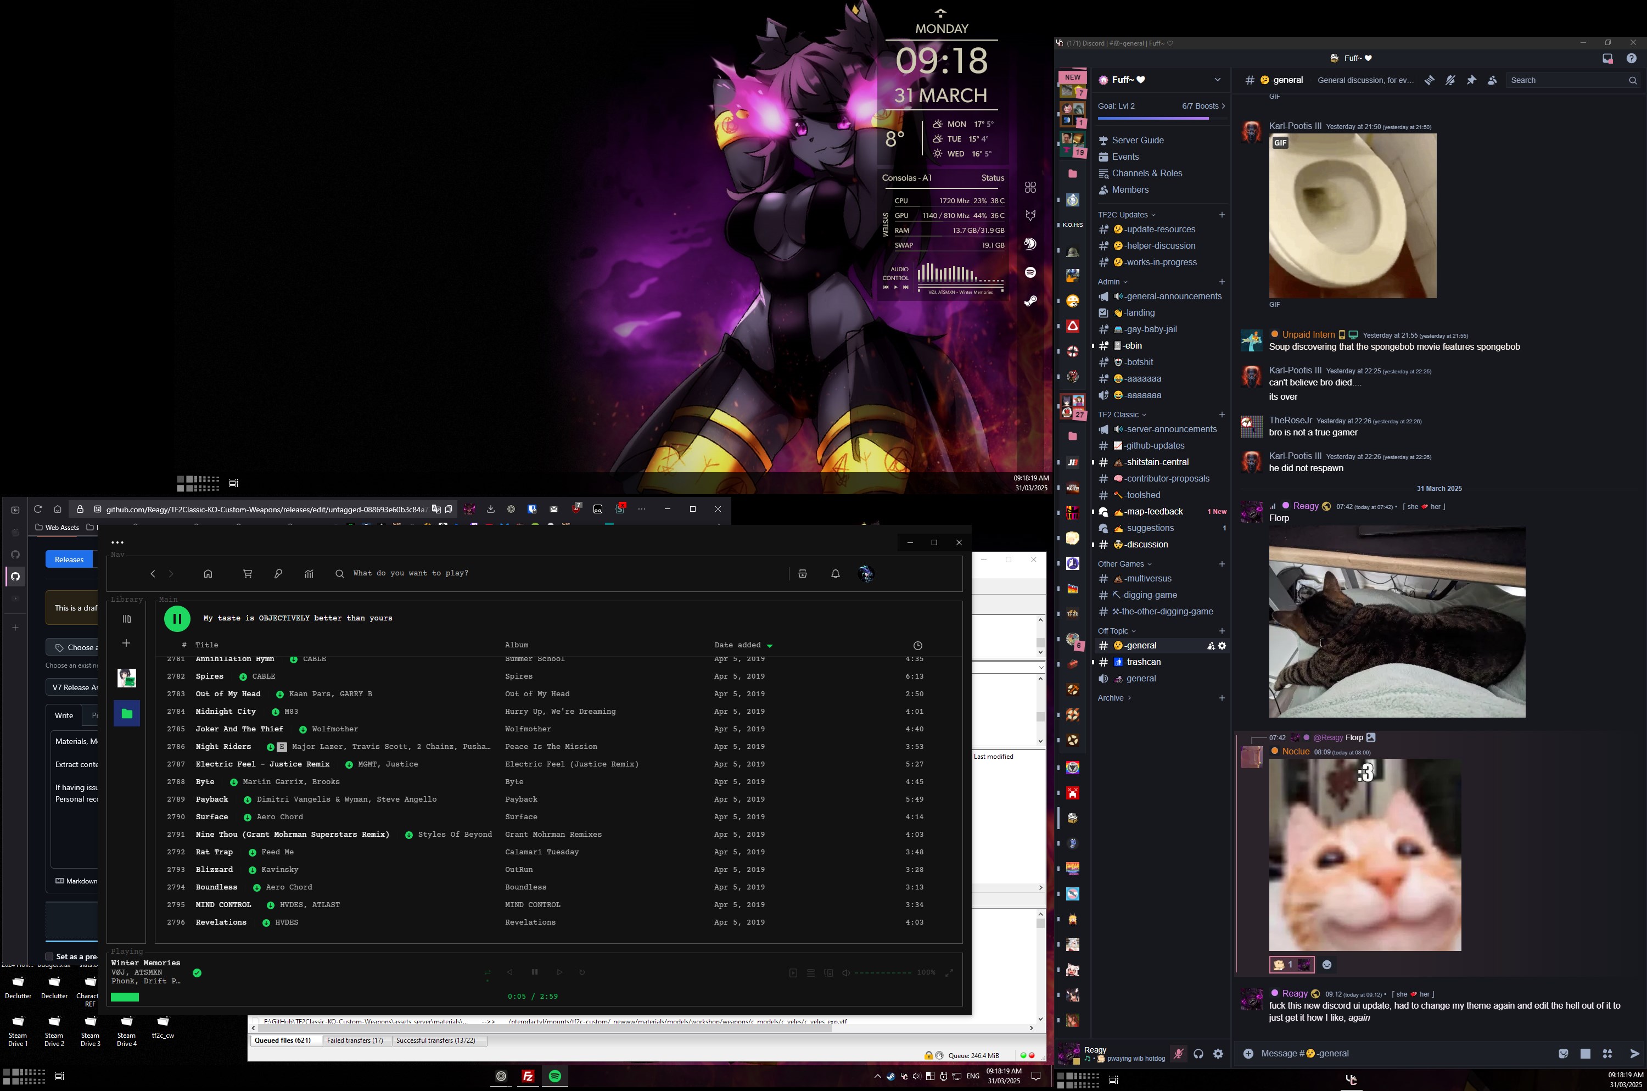1647x1091 pixels.
Task: Click the Spotify volume slider
Action: coord(883,973)
